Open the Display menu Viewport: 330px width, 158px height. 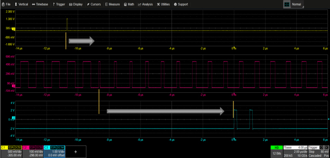coord(76,4)
